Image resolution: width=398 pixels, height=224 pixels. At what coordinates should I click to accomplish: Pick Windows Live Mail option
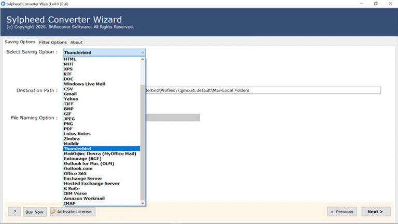coord(102,84)
